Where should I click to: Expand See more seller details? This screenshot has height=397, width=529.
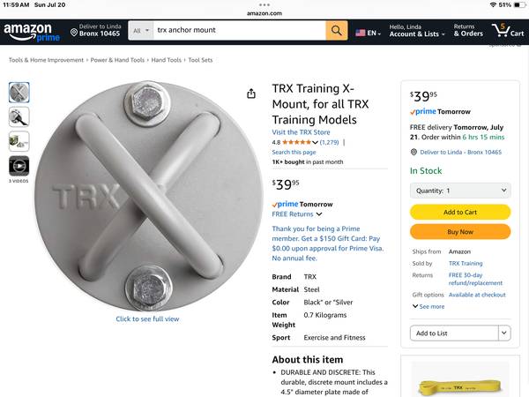click(428, 306)
